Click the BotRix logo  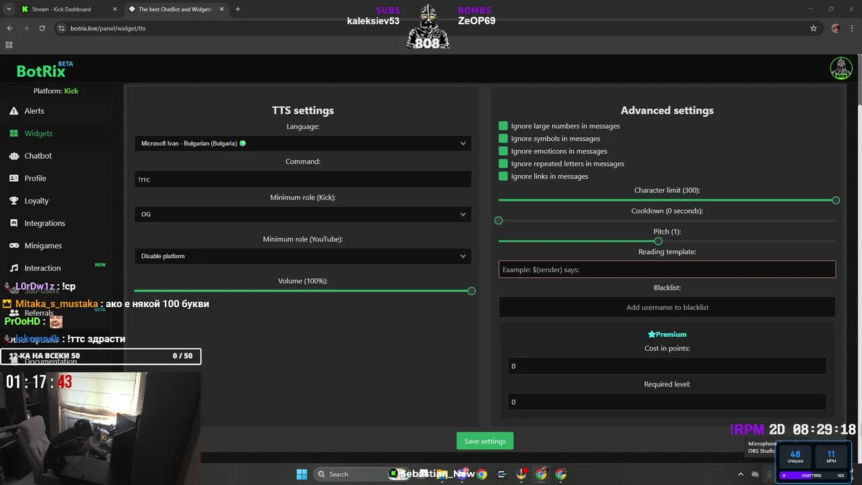pos(41,71)
